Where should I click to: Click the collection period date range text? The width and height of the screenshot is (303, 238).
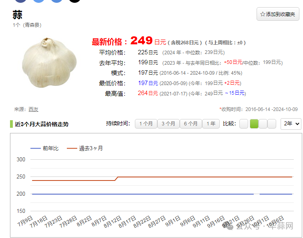point(271,109)
